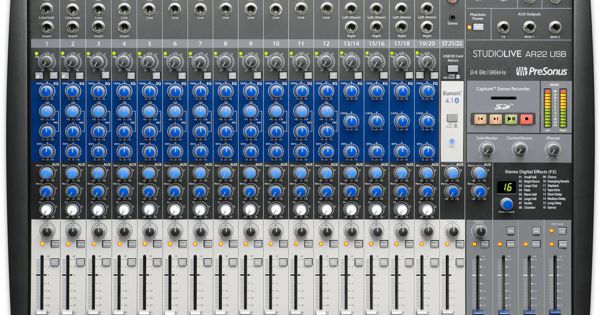Screen dimensions: 601x315
Task: Mute channel 5
Action: click(x=157, y=244)
